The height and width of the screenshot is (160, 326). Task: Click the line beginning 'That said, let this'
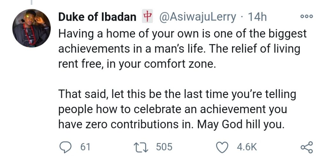click(x=177, y=95)
